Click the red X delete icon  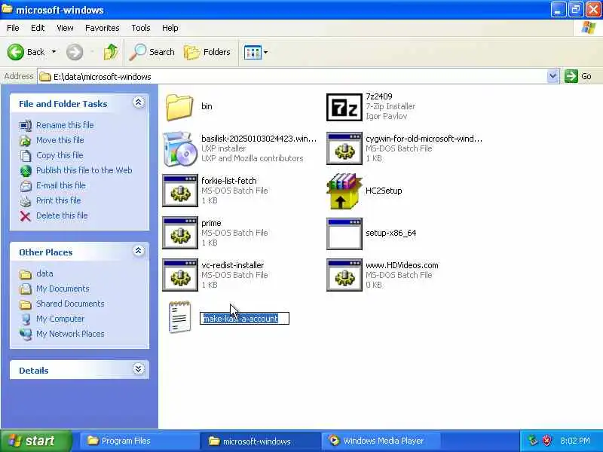point(26,216)
